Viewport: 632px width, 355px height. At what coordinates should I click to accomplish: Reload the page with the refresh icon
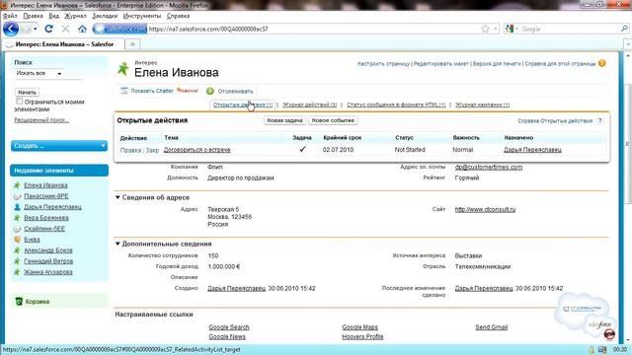[x=48, y=29]
